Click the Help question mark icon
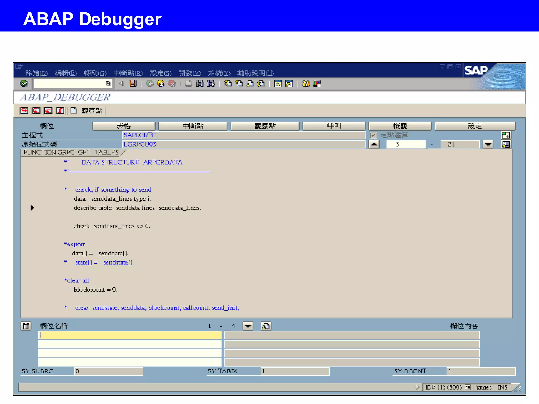539x404 pixels. click(x=306, y=84)
